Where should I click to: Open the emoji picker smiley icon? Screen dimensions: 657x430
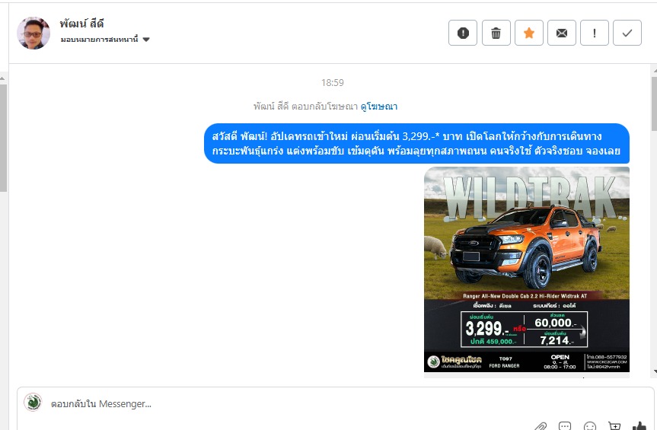(589, 426)
